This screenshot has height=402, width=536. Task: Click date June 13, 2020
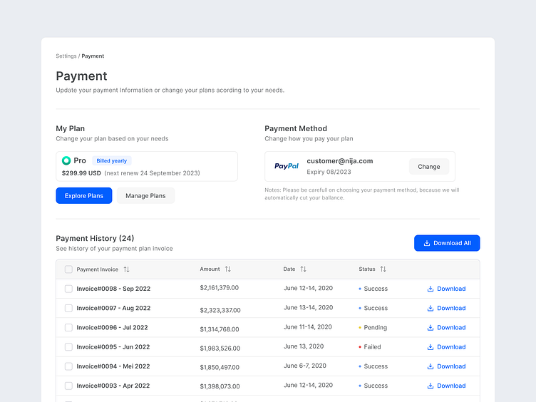304,346
